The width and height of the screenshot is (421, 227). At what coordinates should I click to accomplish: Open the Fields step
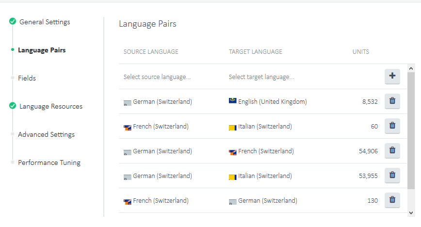pyautogui.click(x=27, y=78)
